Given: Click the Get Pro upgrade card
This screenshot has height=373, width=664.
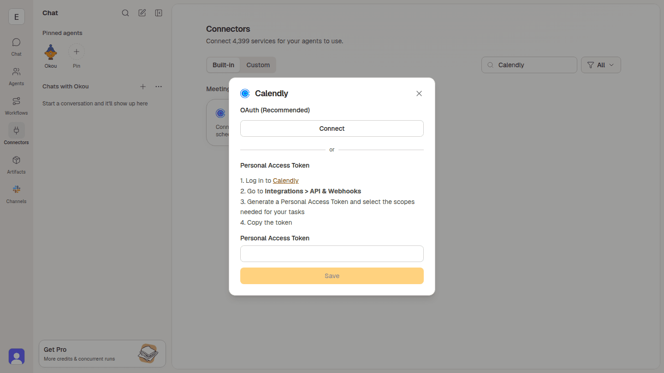Looking at the screenshot, I should pos(102,354).
